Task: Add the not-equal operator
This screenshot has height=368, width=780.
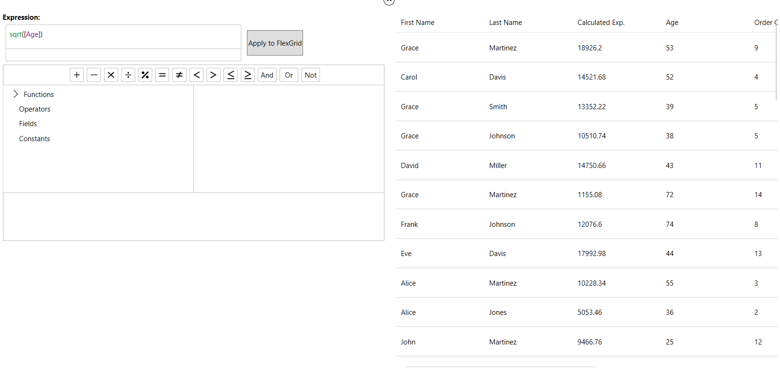Action: [180, 75]
